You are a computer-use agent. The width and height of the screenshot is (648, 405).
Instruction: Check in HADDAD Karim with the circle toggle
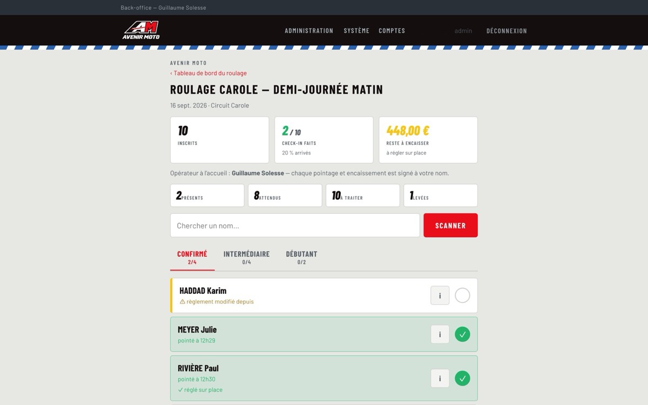tap(462, 295)
